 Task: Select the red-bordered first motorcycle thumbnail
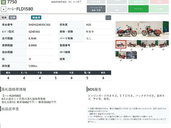(121, 44)
